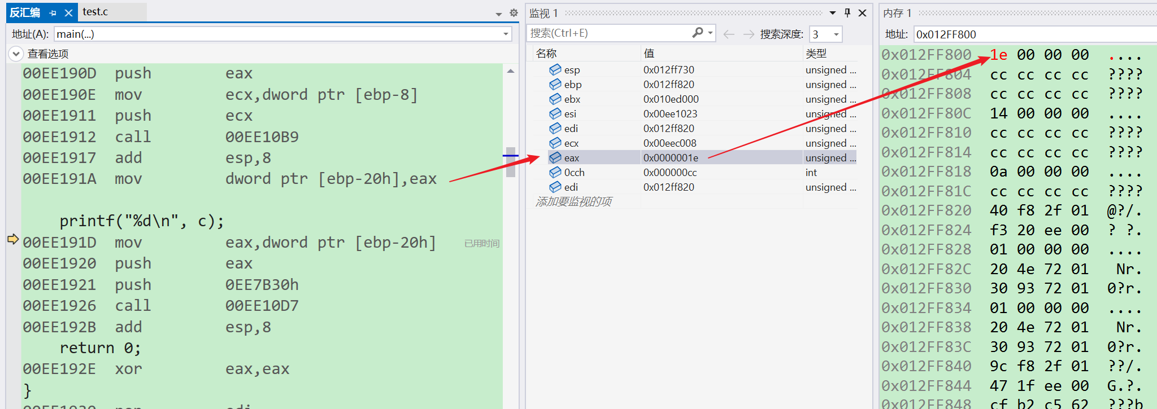Click 0cch value 0x000000cc
The image size is (1157, 409).
click(x=670, y=173)
